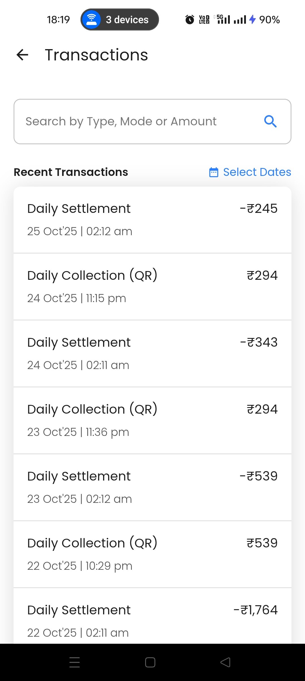This screenshot has height=681, width=305.
Task: Open the 24 Oct 11:15 pm Daily Collection
Action: 152,287
